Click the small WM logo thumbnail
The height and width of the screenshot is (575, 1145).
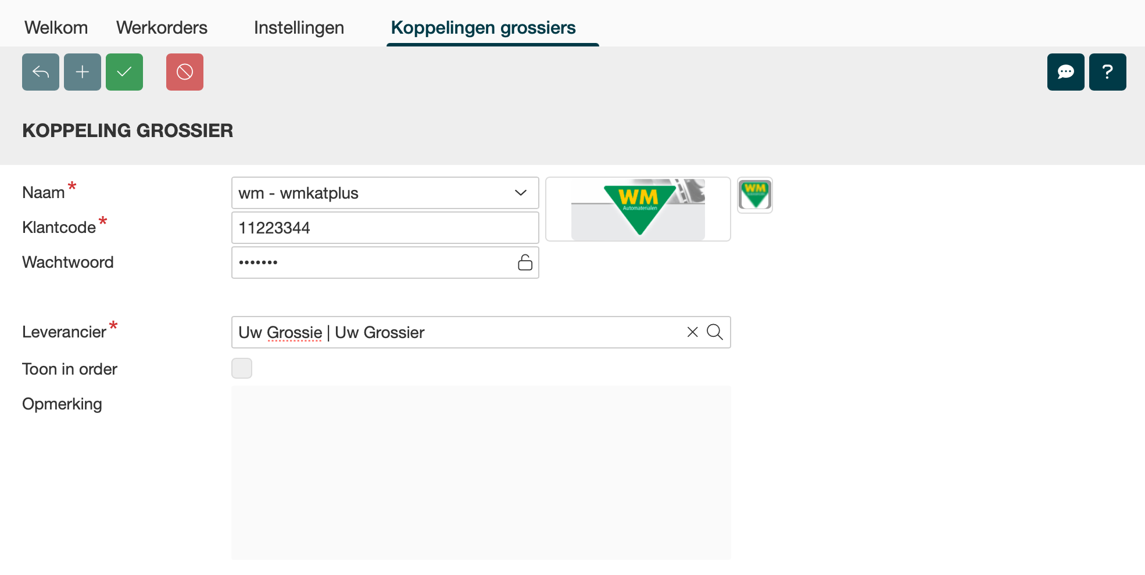click(754, 195)
